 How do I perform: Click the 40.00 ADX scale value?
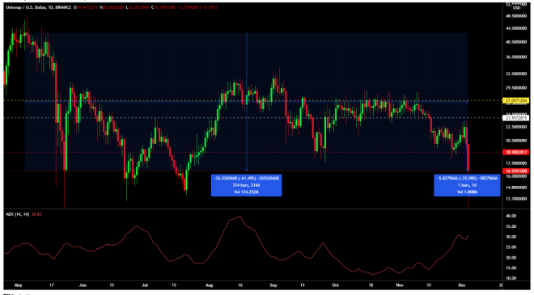coord(511,216)
